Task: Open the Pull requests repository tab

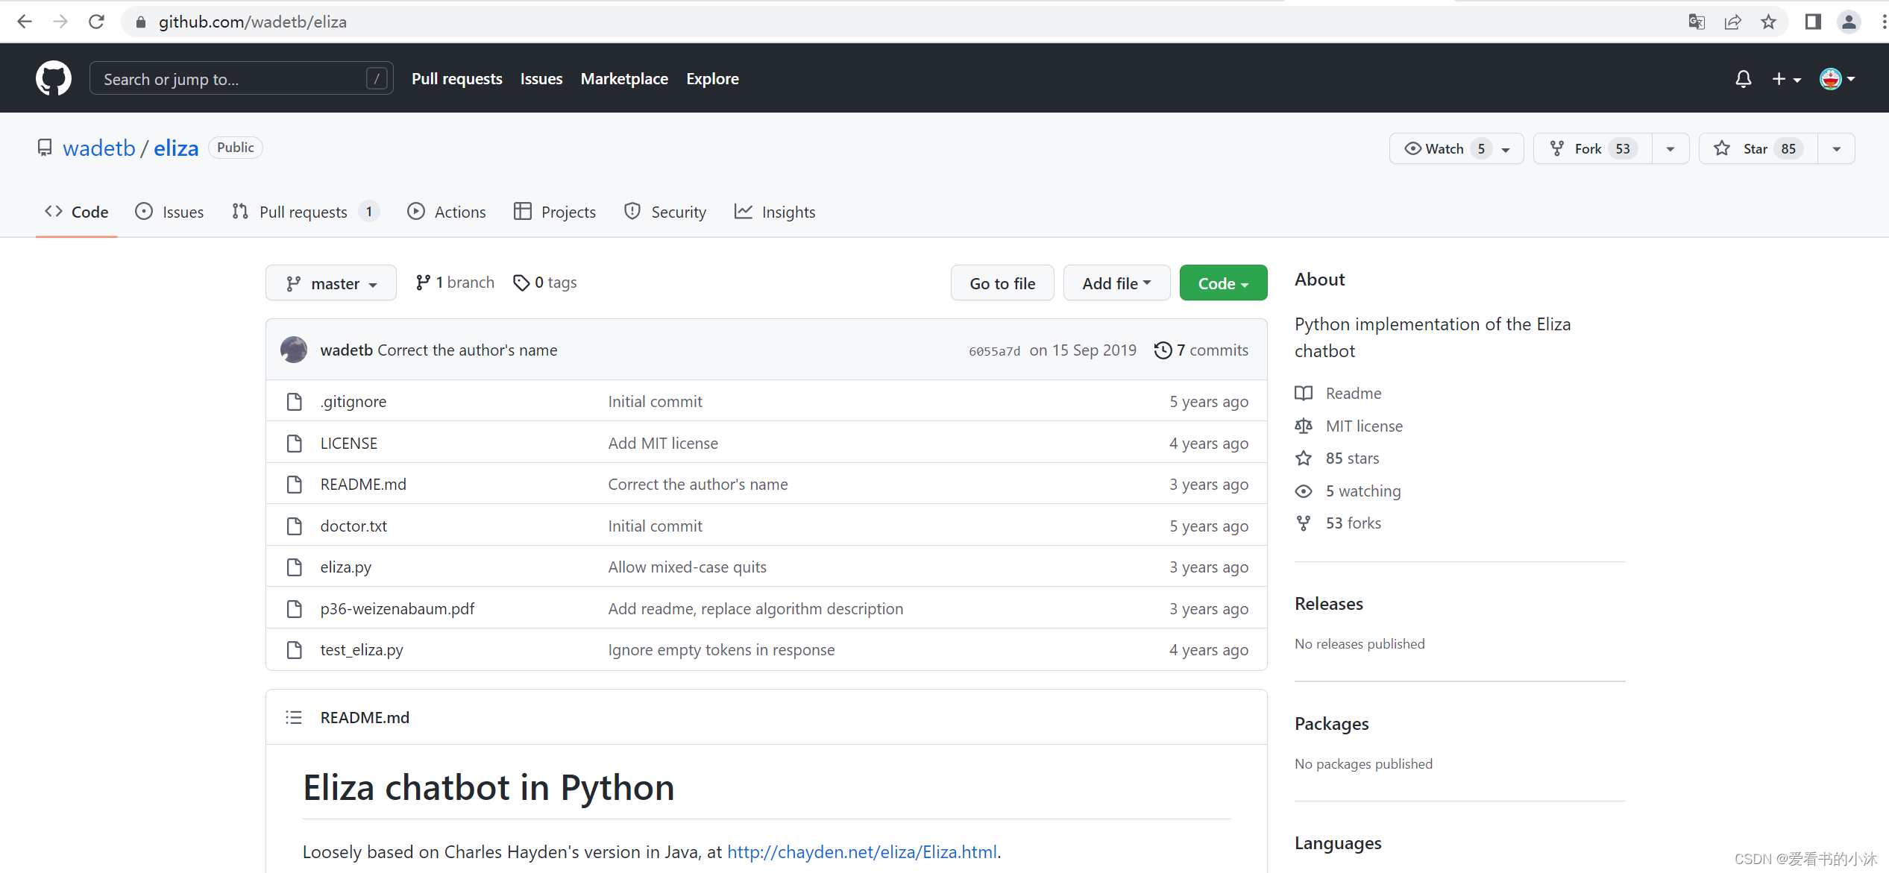Action: click(303, 212)
